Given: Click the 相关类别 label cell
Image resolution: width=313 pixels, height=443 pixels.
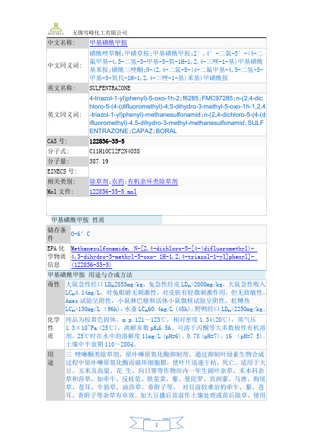Looking at the screenshot, I should pyautogui.click(x=68, y=181).
